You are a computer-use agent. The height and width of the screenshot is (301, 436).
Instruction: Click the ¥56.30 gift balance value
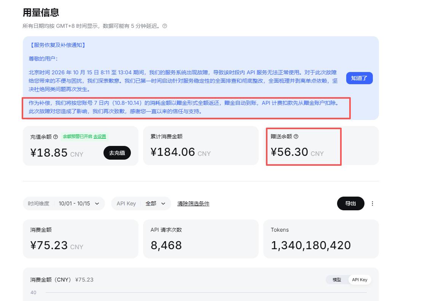(x=290, y=152)
